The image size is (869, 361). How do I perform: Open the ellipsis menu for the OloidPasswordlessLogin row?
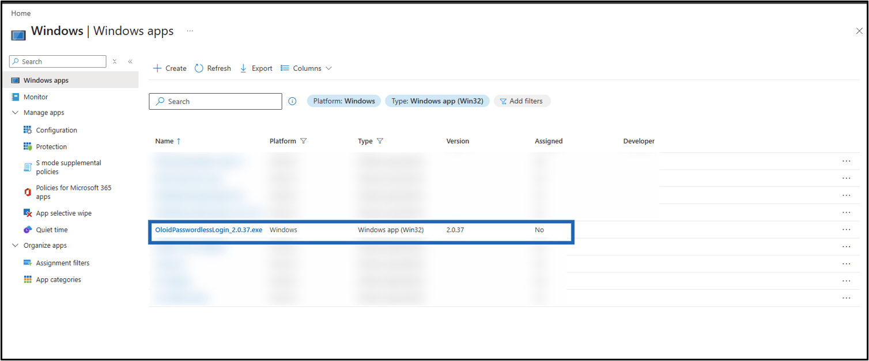coord(846,230)
